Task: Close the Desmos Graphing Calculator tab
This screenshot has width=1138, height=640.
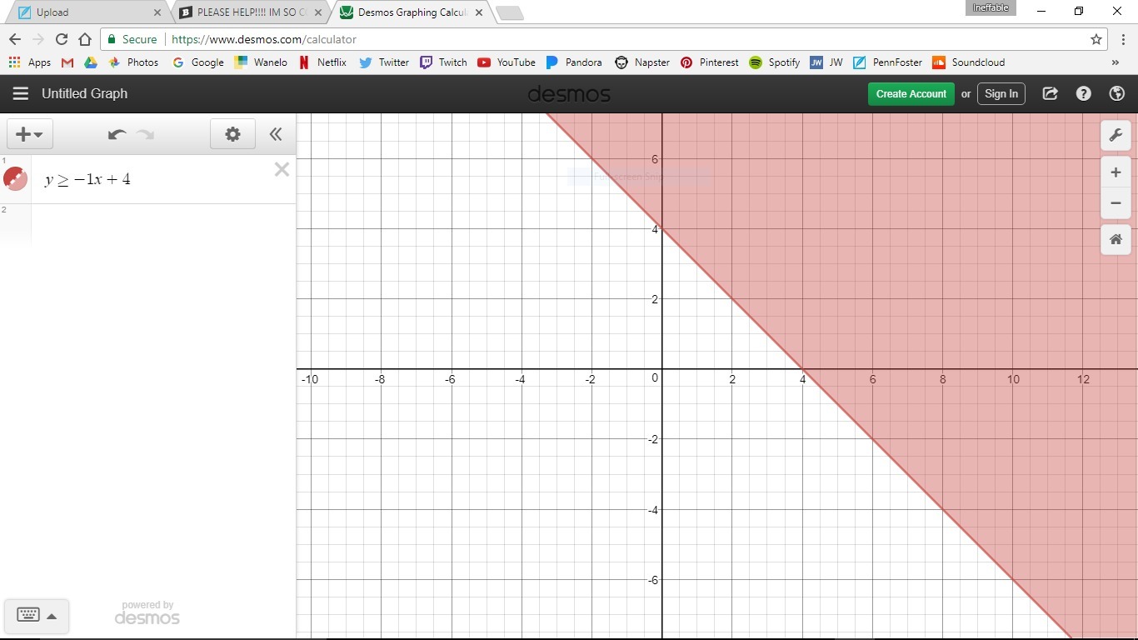Action: [480, 12]
